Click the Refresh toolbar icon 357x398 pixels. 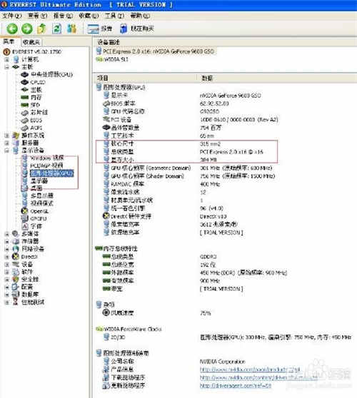(x=56, y=29)
